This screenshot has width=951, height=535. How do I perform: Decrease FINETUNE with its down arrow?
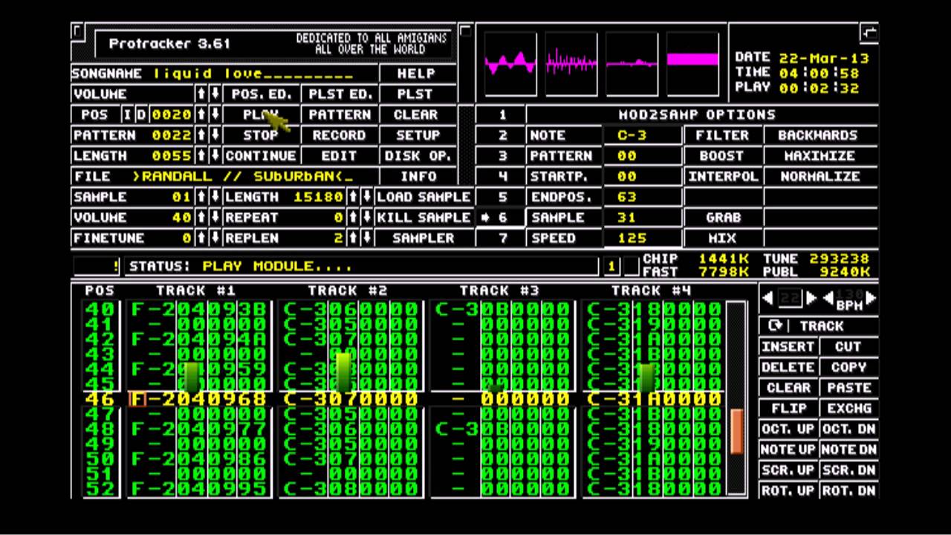214,239
